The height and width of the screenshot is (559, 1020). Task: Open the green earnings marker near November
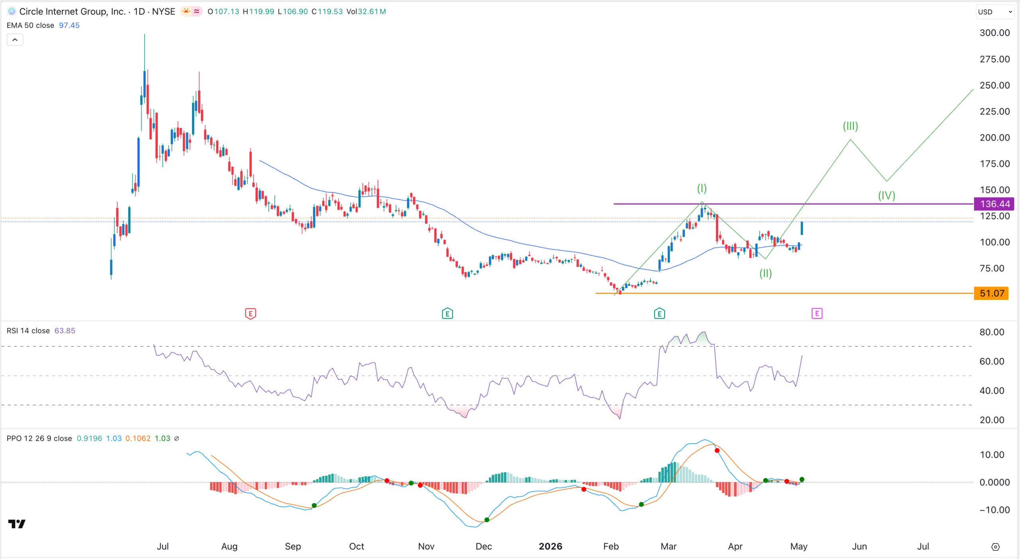coord(447,314)
